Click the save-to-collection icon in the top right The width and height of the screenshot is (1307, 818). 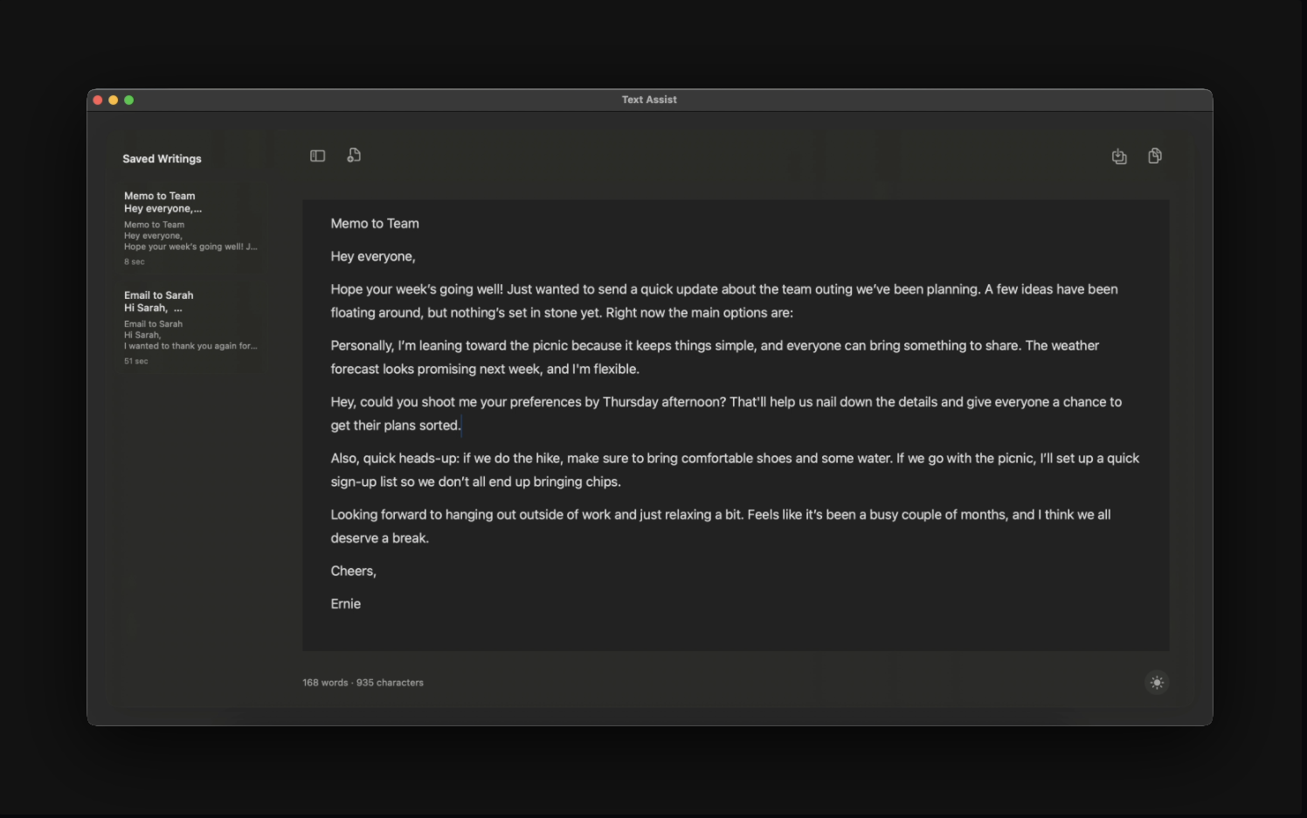(x=1119, y=156)
